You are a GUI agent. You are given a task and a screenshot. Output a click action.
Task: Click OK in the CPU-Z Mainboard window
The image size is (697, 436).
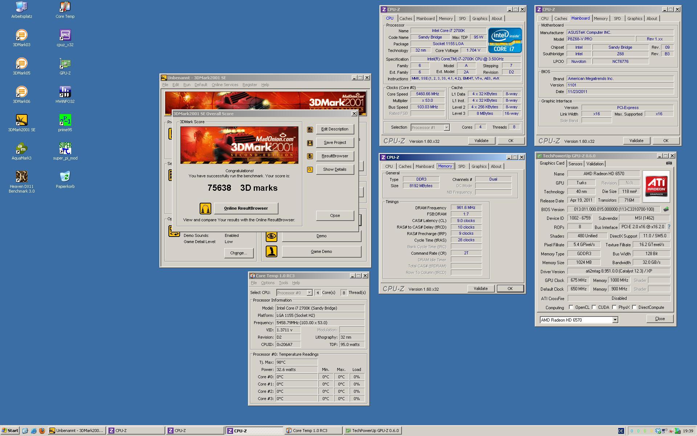pyautogui.click(x=666, y=141)
